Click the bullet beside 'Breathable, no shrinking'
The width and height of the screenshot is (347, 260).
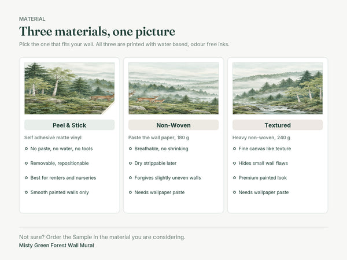coord(130,148)
